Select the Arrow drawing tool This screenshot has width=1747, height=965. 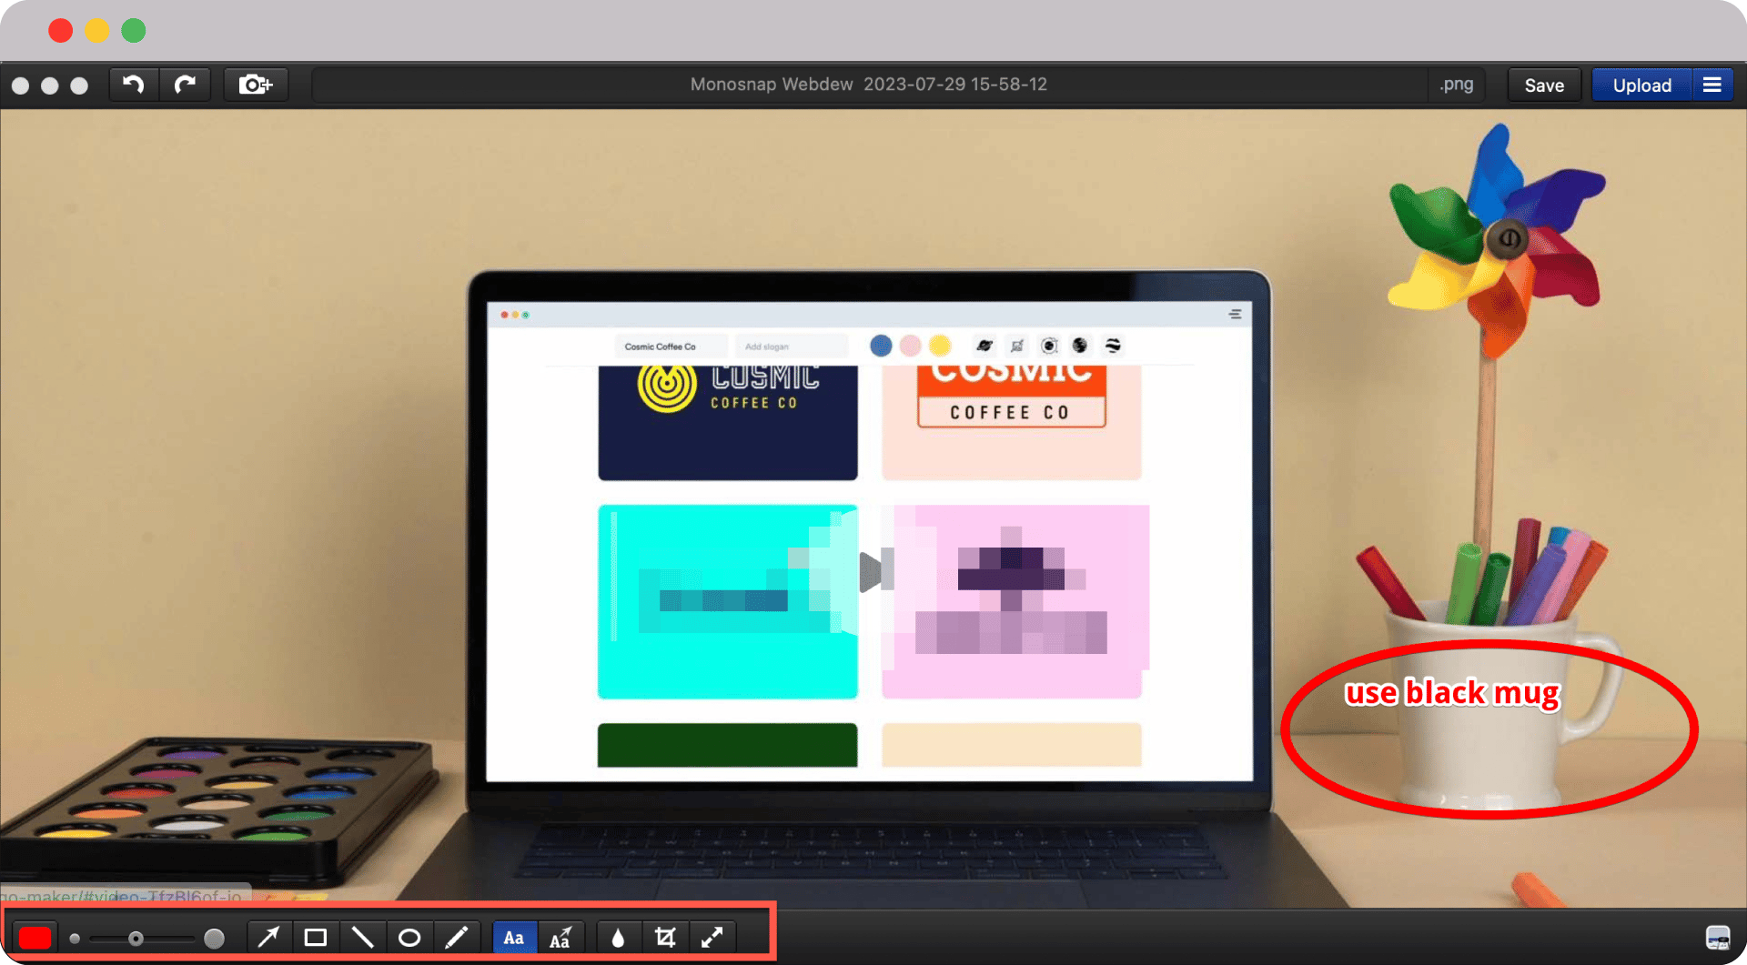pos(268,937)
